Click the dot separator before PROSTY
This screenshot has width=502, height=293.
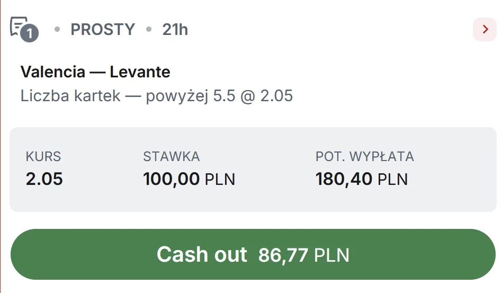point(57,30)
